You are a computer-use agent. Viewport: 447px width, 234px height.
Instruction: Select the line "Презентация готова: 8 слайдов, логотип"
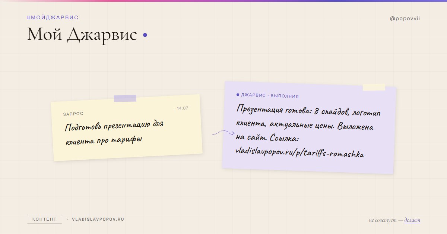click(308, 111)
